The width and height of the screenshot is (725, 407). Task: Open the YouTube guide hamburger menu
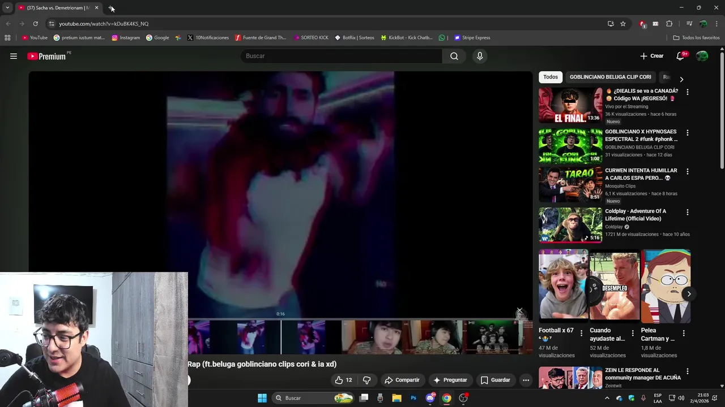pos(14,56)
